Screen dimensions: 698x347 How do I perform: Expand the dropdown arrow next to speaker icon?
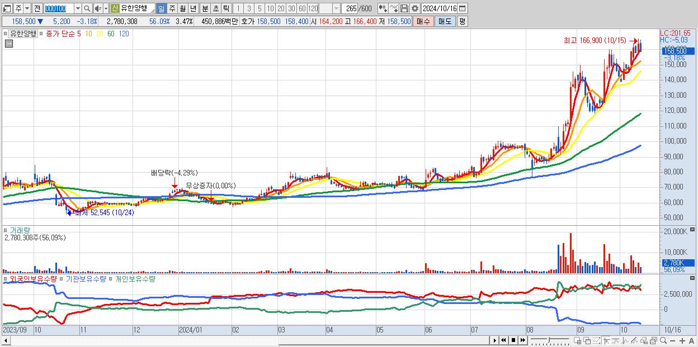105,8
